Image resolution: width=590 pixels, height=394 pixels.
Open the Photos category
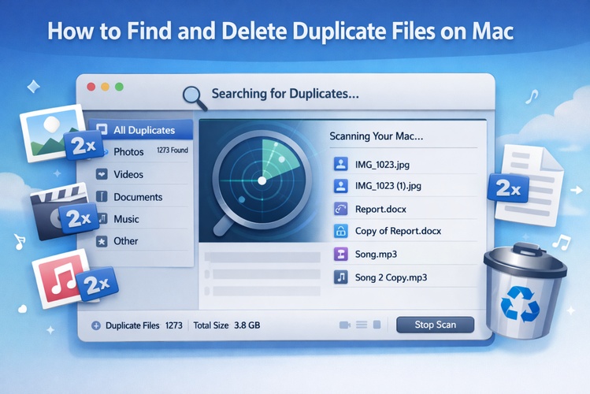pos(141,151)
